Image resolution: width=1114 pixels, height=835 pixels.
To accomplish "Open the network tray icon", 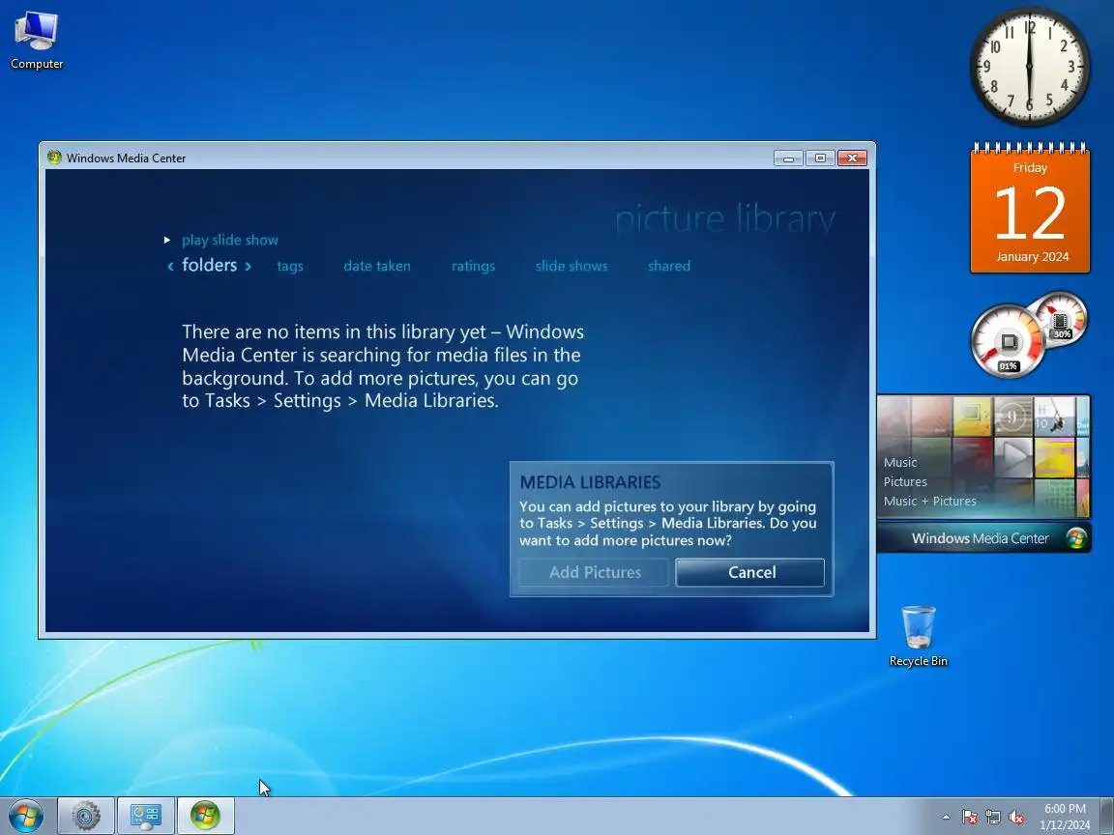I will click(x=992, y=818).
